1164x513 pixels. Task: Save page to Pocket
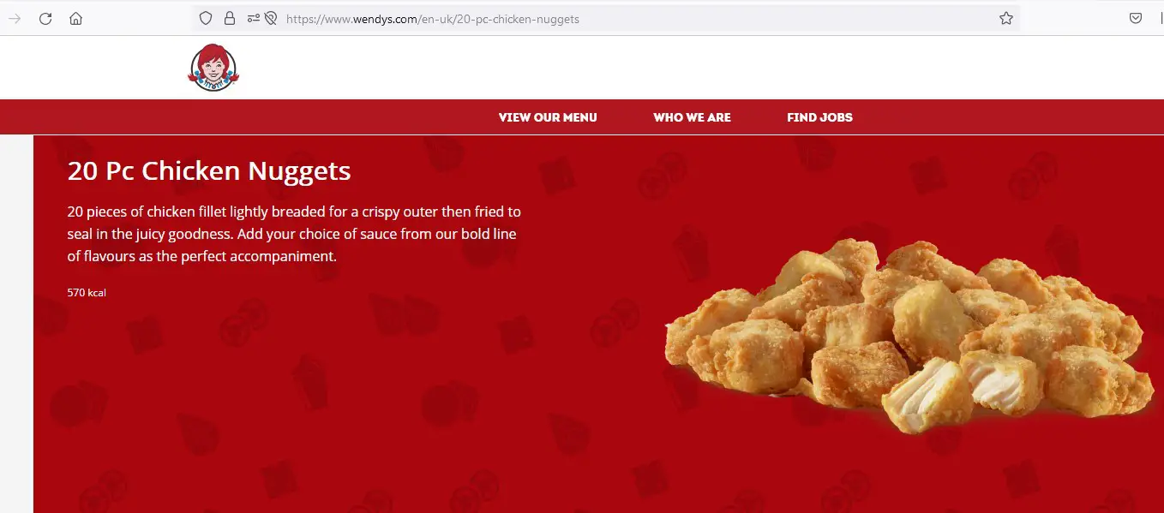coord(1135,18)
